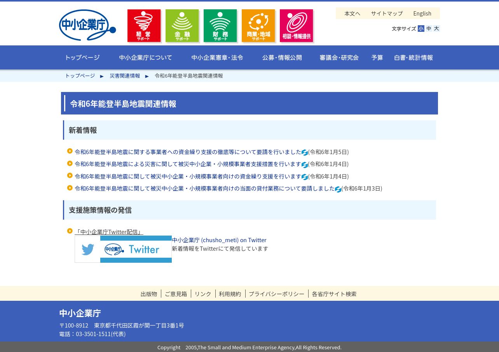Click the Copyright 2005 notice text

[x=249, y=347]
